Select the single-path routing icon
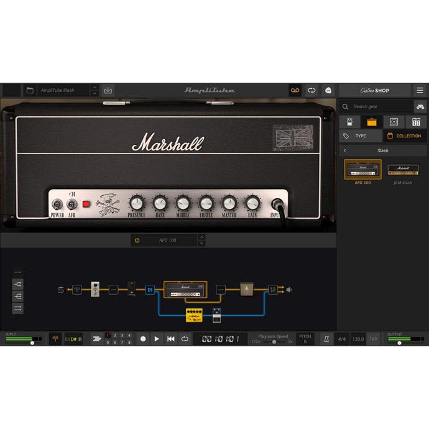The image size is (429, 429). pyautogui.click(x=18, y=272)
